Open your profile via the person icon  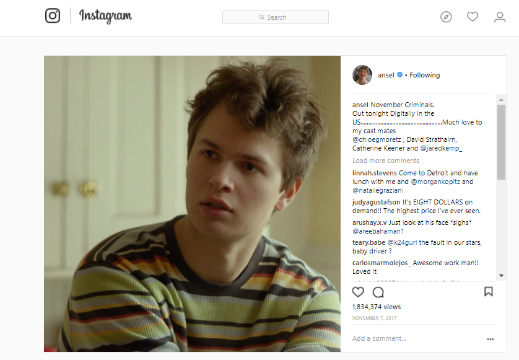click(499, 17)
